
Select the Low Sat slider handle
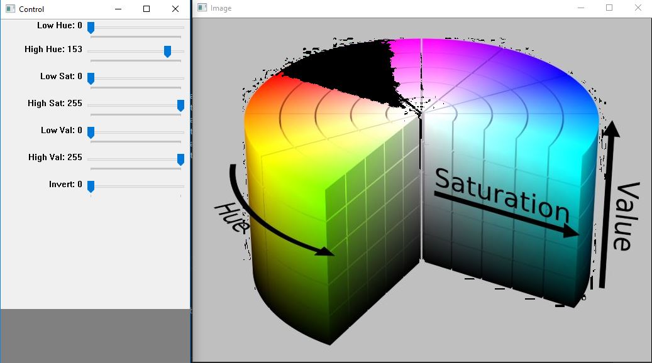(x=91, y=79)
